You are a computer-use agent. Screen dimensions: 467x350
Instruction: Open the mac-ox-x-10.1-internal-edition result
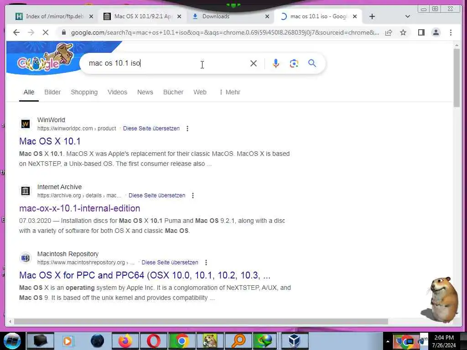click(79, 208)
